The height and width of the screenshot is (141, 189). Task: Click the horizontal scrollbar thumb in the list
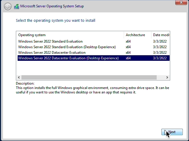click(x=89, y=78)
